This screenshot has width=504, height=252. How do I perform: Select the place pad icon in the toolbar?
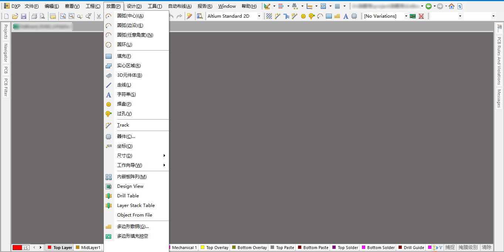coord(303,16)
